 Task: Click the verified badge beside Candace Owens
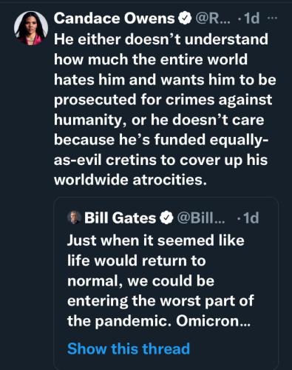pyautogui.click(x=185, y=18)
